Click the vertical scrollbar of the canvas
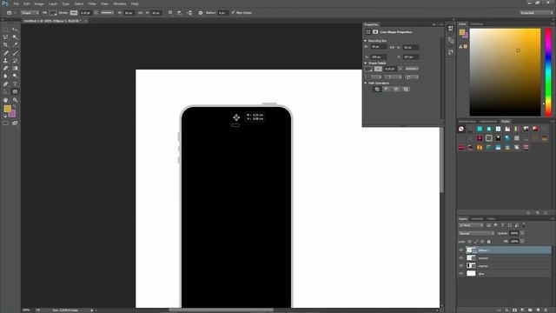 [x=441, y=160]
